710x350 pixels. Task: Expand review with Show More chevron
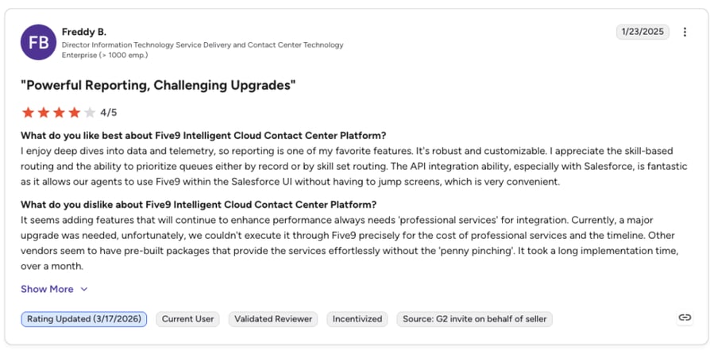pyautogui.click(x=83, y=290)
